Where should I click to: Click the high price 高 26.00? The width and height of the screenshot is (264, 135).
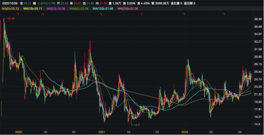point(76,3)
